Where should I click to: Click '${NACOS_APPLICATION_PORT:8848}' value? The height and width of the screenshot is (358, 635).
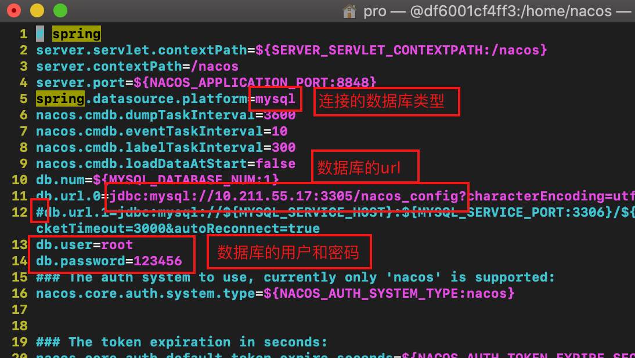(255, 83)
